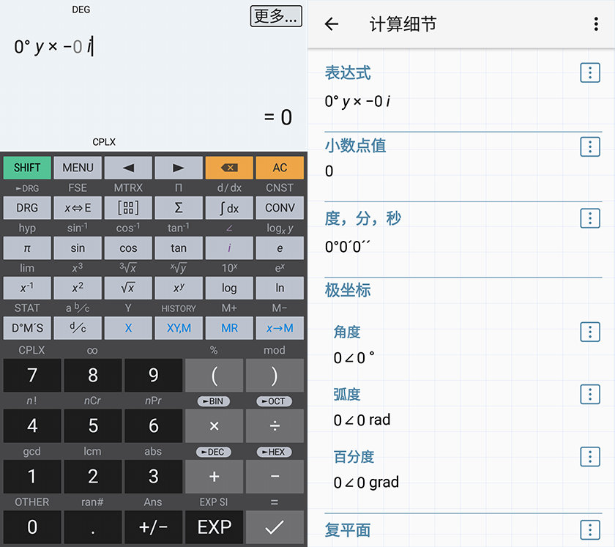
Task: Tap digit 0 key
Action: pyautogui.click(x=32, y=527)
